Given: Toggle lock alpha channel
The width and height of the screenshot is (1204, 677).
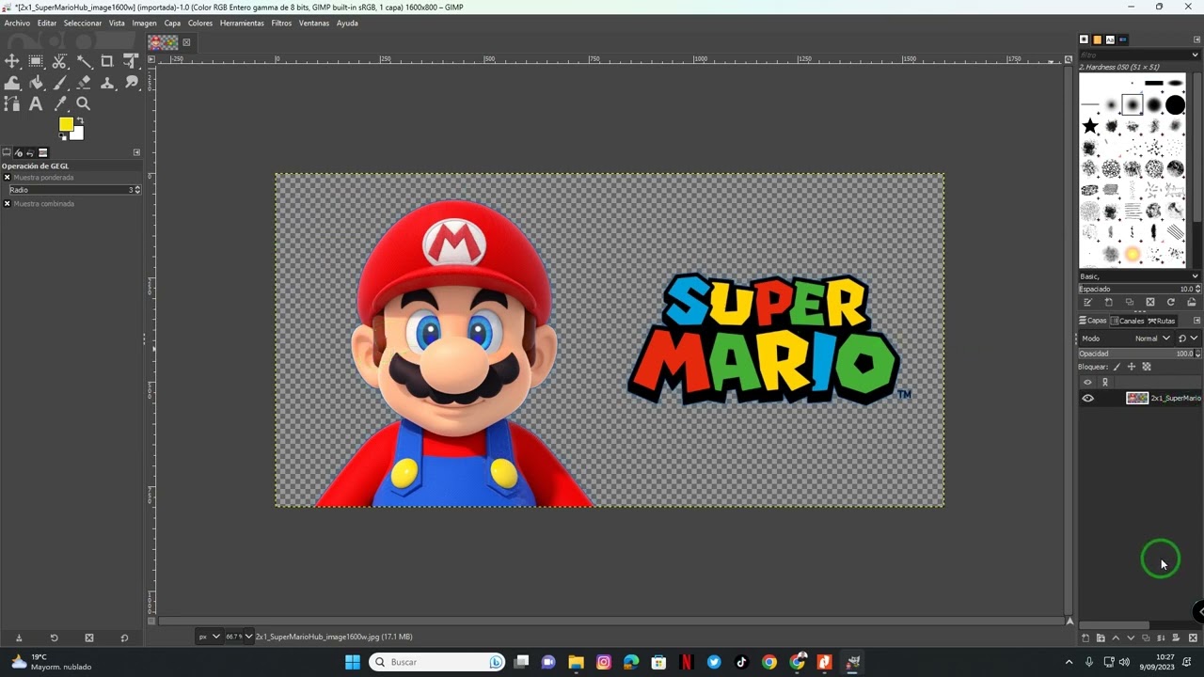Looking at the screenshot, I should click(1146, 367).
